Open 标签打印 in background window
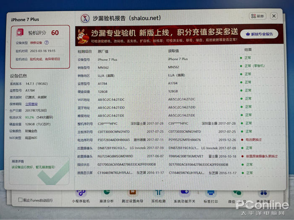Image resolution: width=294 pixels, height=220 pixels. pos(211,197)
